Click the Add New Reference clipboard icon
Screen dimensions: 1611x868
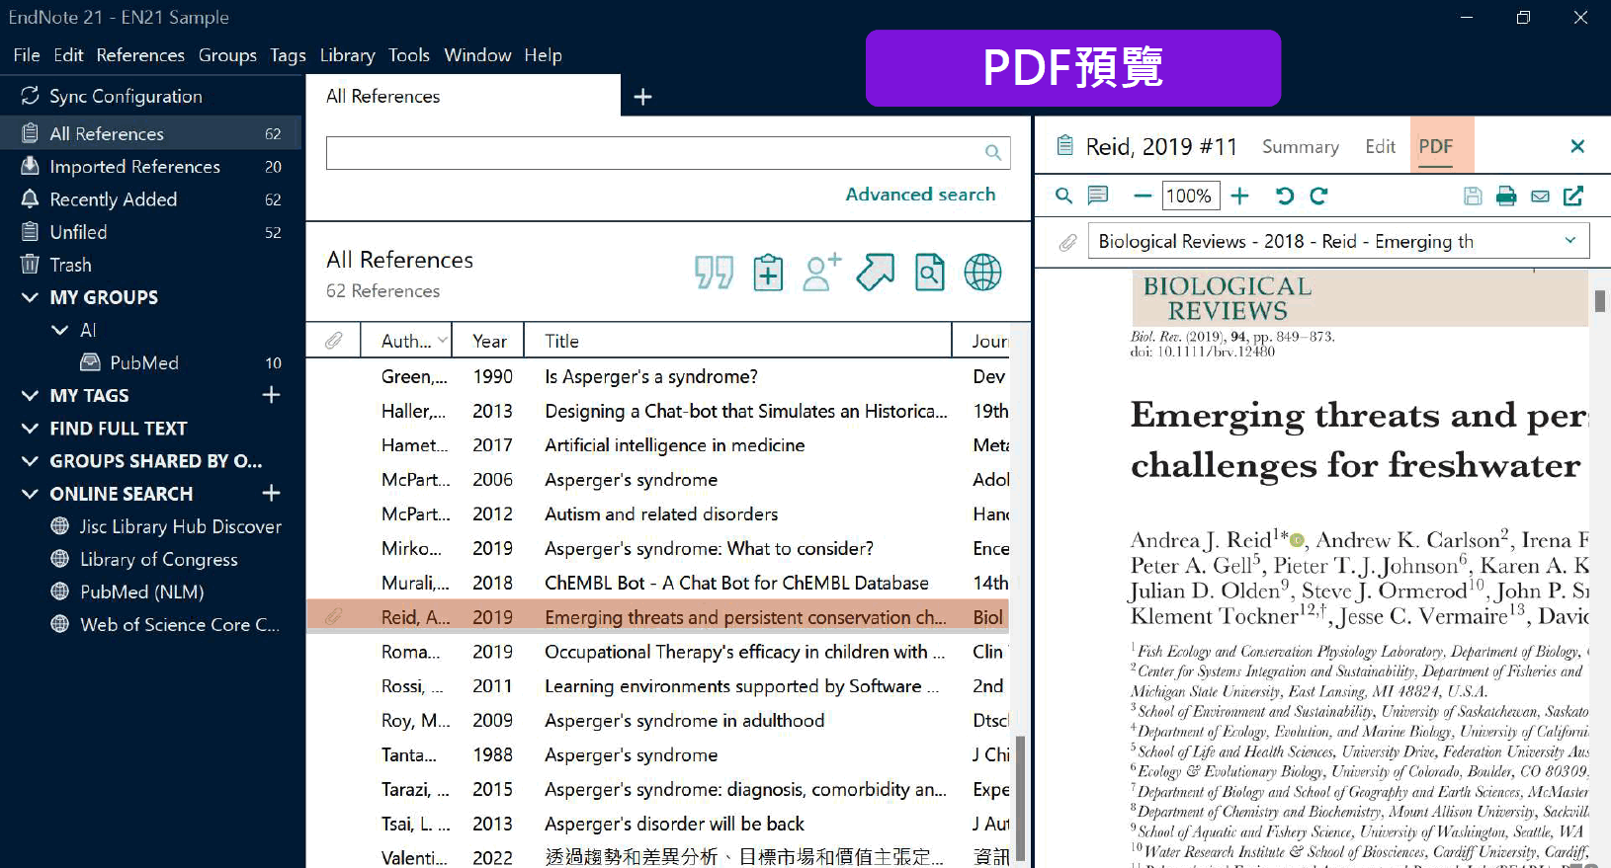(x=768, y=273)
